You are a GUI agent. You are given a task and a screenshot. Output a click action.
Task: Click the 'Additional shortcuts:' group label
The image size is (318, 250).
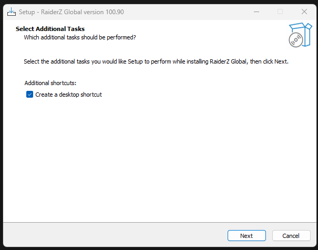(x=50, y=83)
